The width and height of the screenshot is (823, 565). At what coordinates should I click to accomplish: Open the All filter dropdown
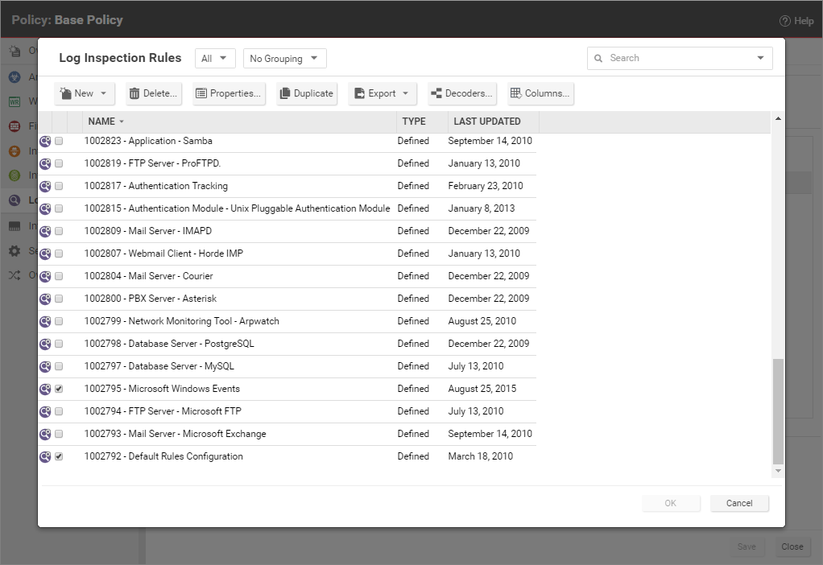coord(215,59)
